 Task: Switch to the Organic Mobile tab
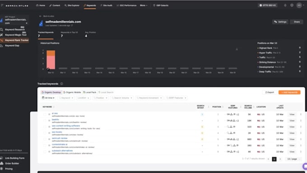[72, 92]
